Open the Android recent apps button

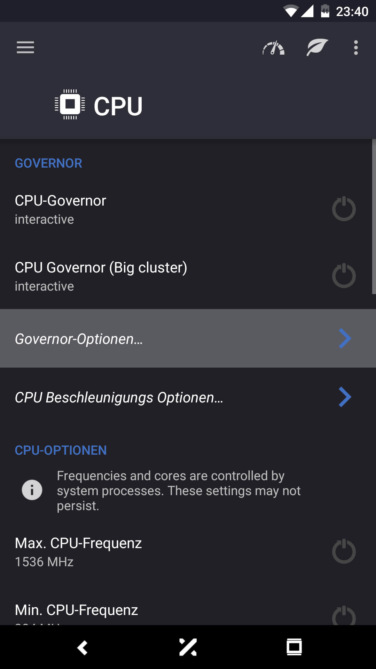pos(294,647)
